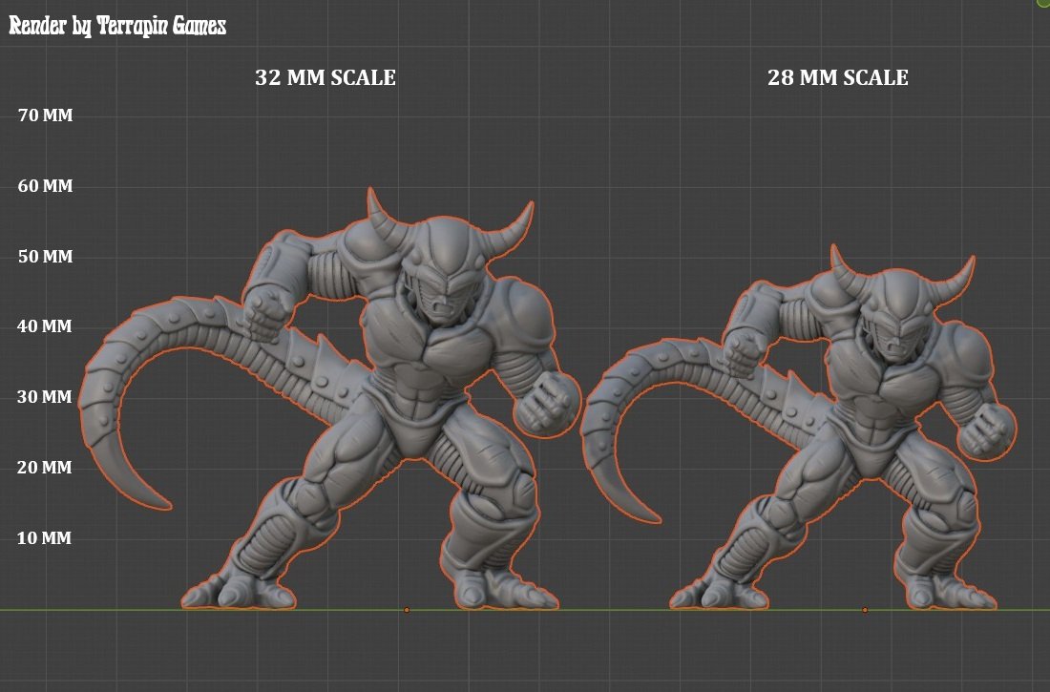
Task: Select the "40 MM" height label
Action: pos(45,326)
